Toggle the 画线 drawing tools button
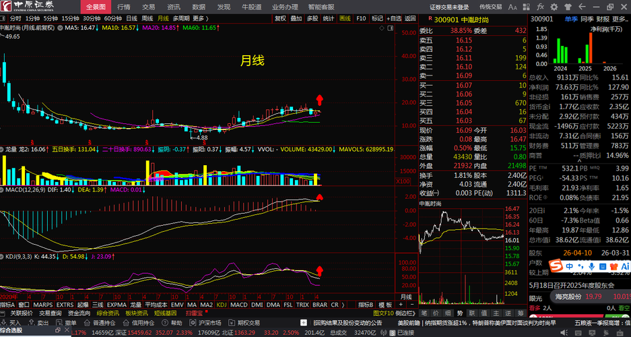The width and height of the screenshot is (631, 337). coord(345,18)
